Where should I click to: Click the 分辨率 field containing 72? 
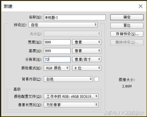[x=57, y=59]
